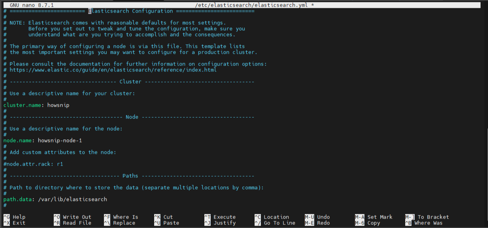This screenshot has height=228, width=488.
Task: Click the M-A Set Mark shortcut
Action: click(374, 217)
